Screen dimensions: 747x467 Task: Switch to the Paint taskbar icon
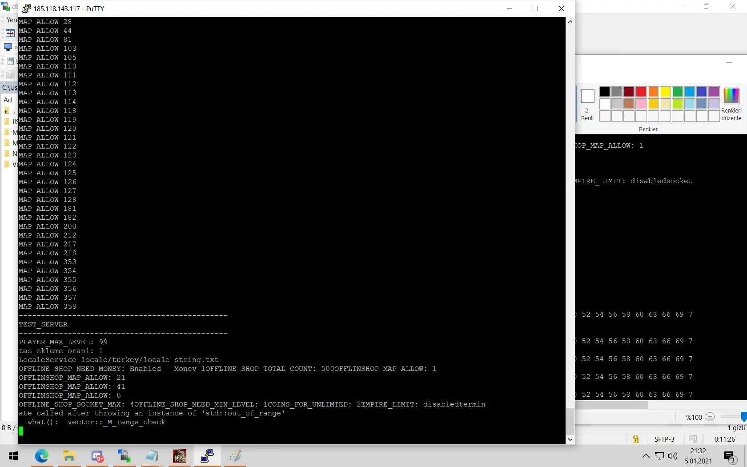click(x=235, y=456)
